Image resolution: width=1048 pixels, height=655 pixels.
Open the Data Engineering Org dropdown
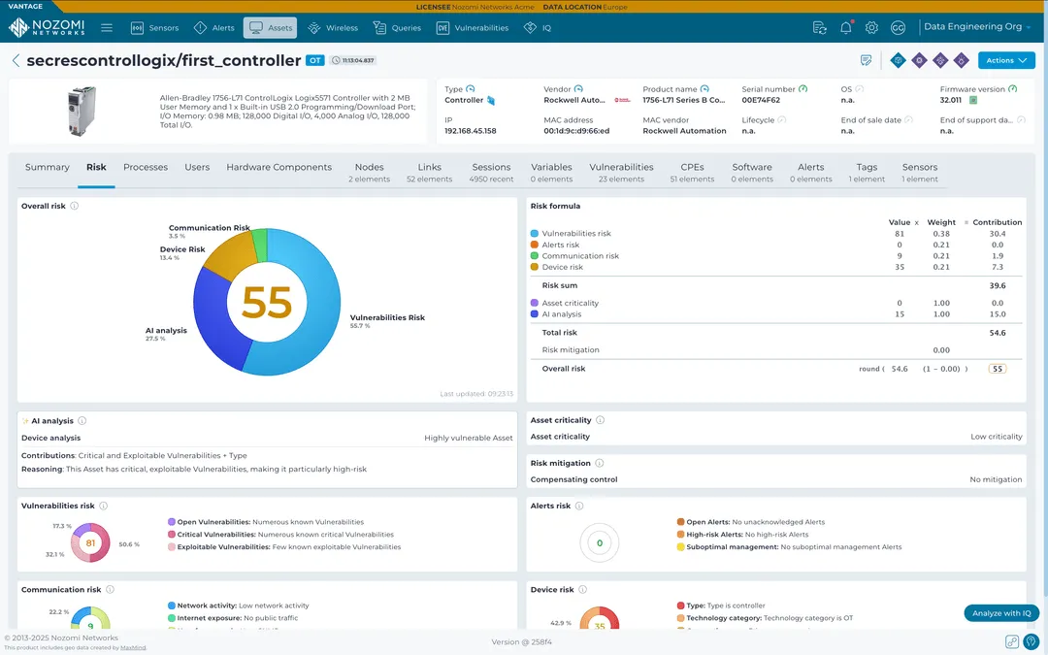977,27
